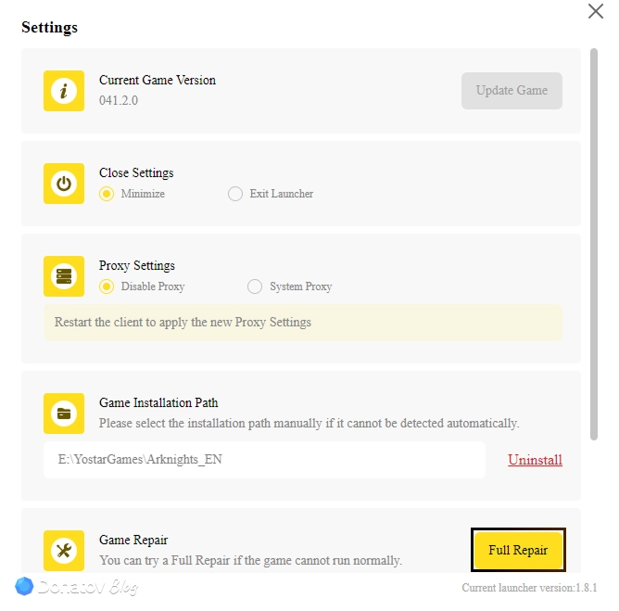Click the Update Game button
The height and width of the screenshot is (611, 619).
tap(512, 91)
